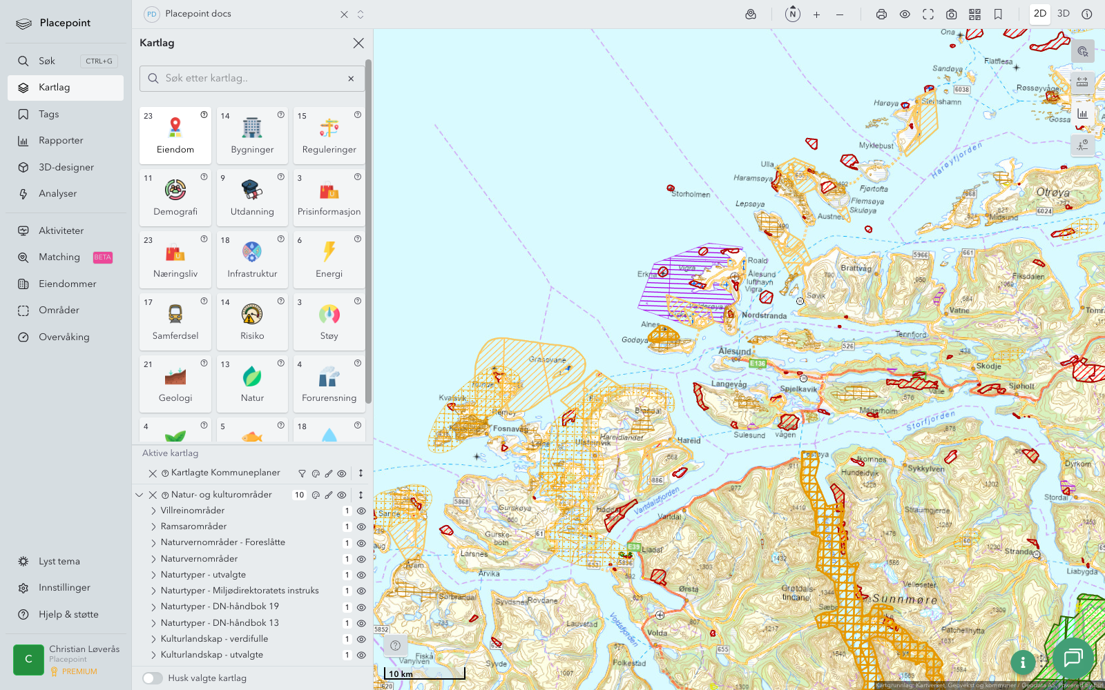Choose the Utdanning category card
The image size is (1105, 690).
coord(252,197)
